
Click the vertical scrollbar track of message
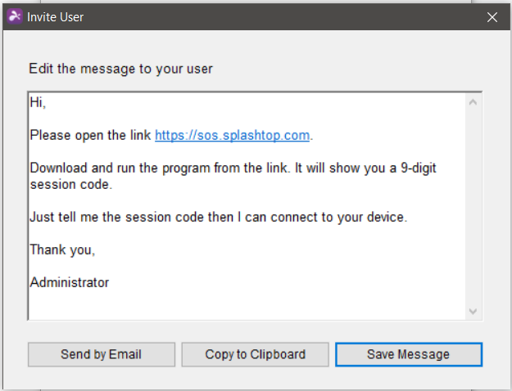coord(473,207)
